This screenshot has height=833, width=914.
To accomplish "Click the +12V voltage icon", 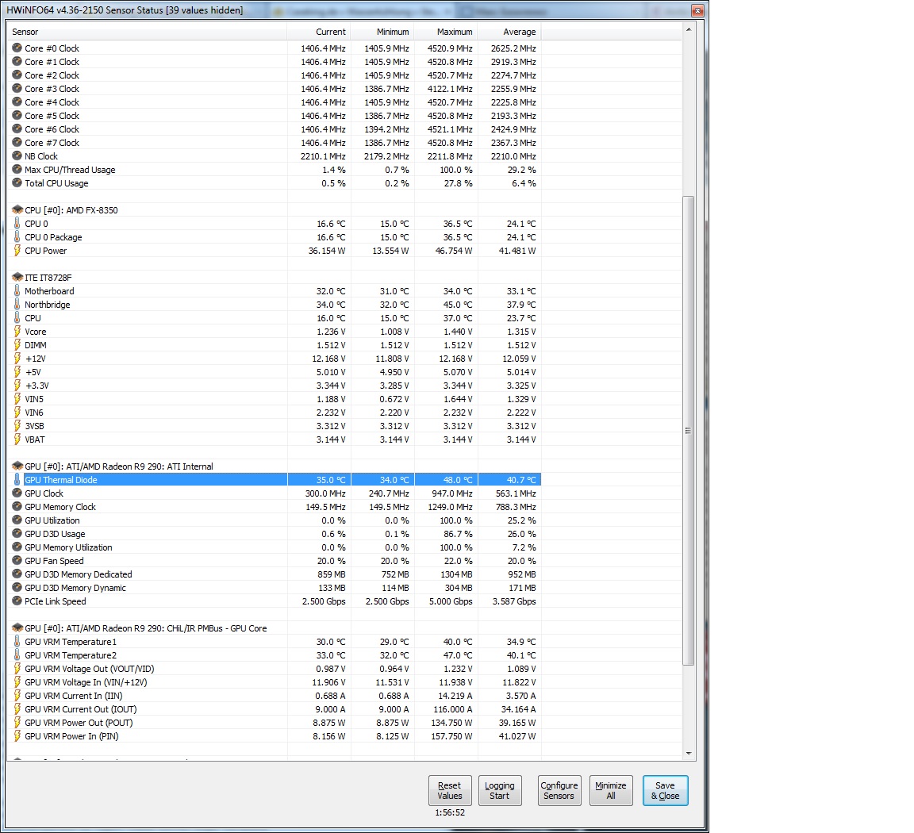I will coord(17,358).
